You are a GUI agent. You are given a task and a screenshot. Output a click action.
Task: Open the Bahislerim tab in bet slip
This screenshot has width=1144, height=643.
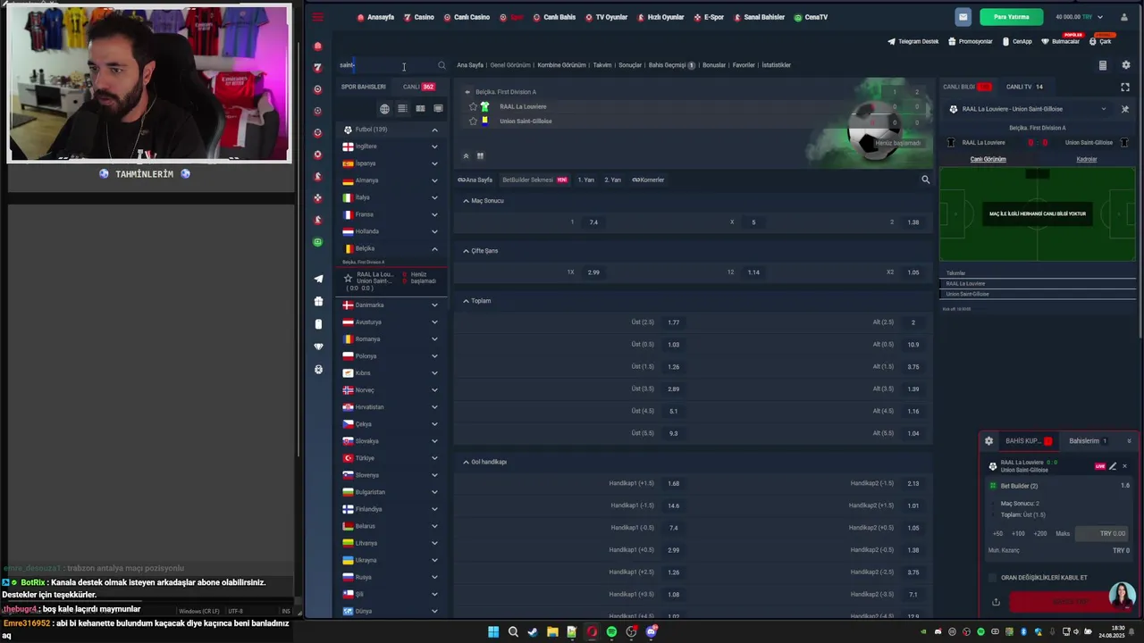click(x=1088, y=441)
